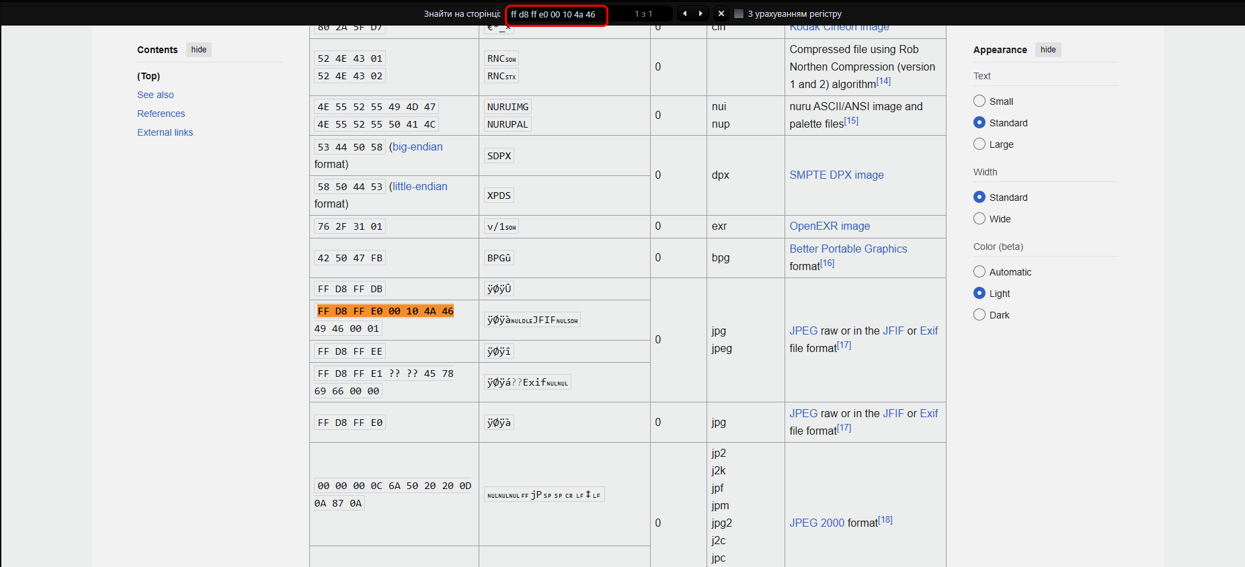Hide the Appearance panel

click(1047, 50)
